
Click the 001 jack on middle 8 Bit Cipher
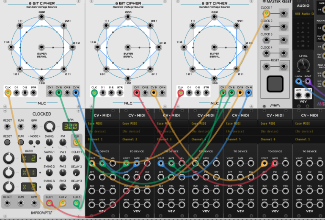point(150,26)
